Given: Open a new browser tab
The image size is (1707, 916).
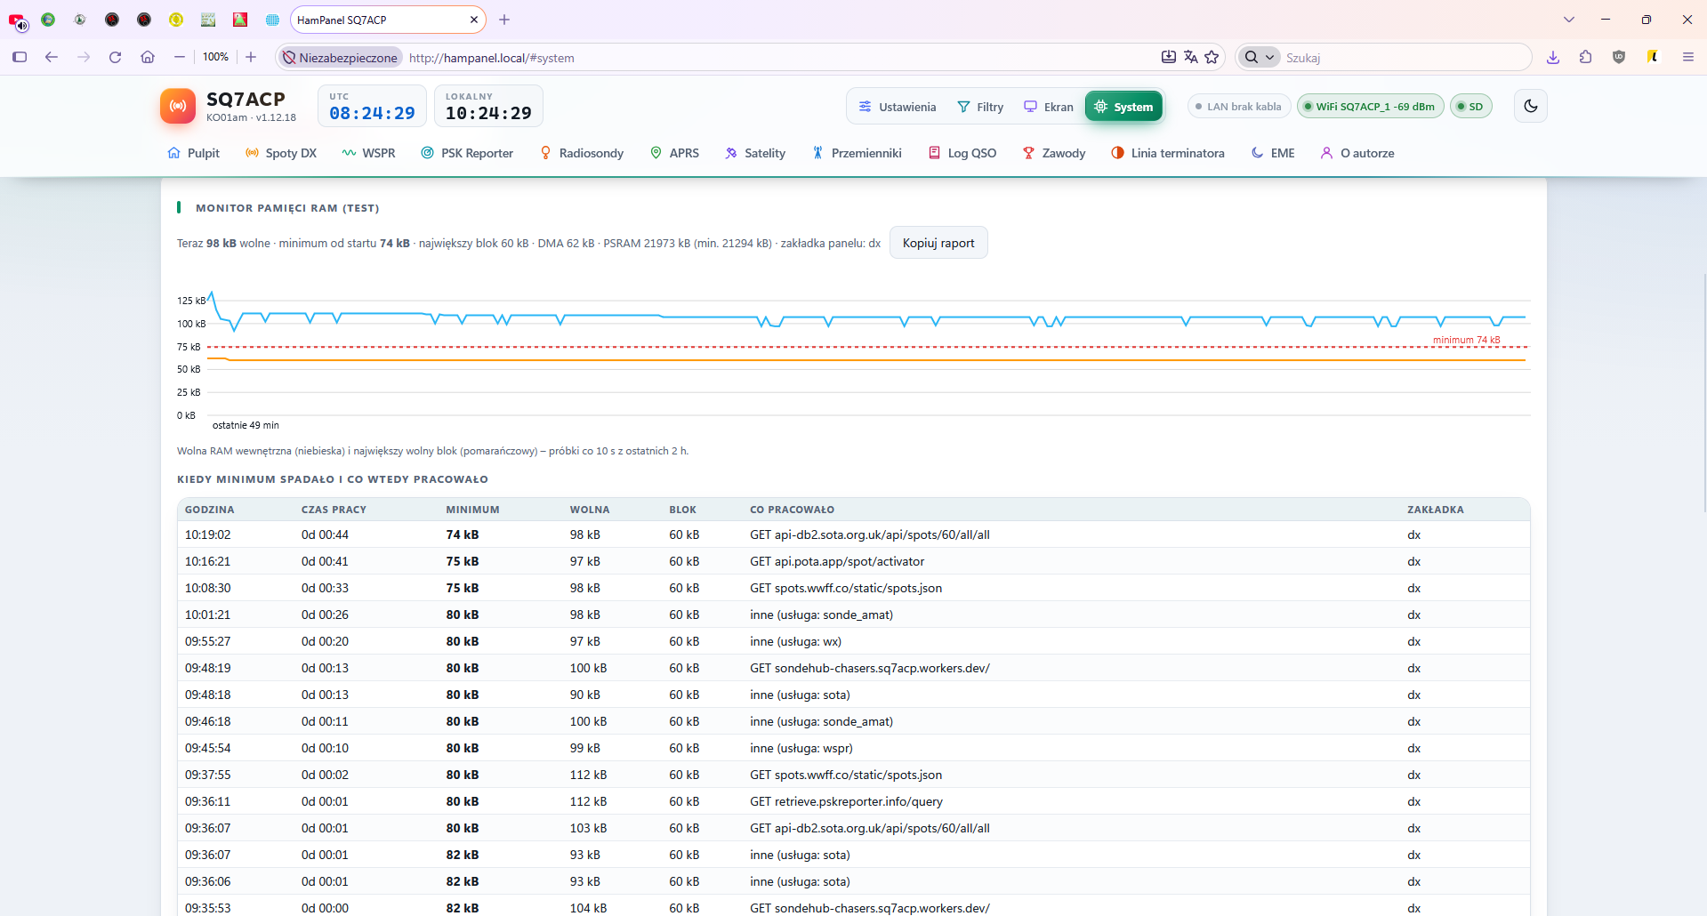Looking at the screenshot, I should point(504,20).
